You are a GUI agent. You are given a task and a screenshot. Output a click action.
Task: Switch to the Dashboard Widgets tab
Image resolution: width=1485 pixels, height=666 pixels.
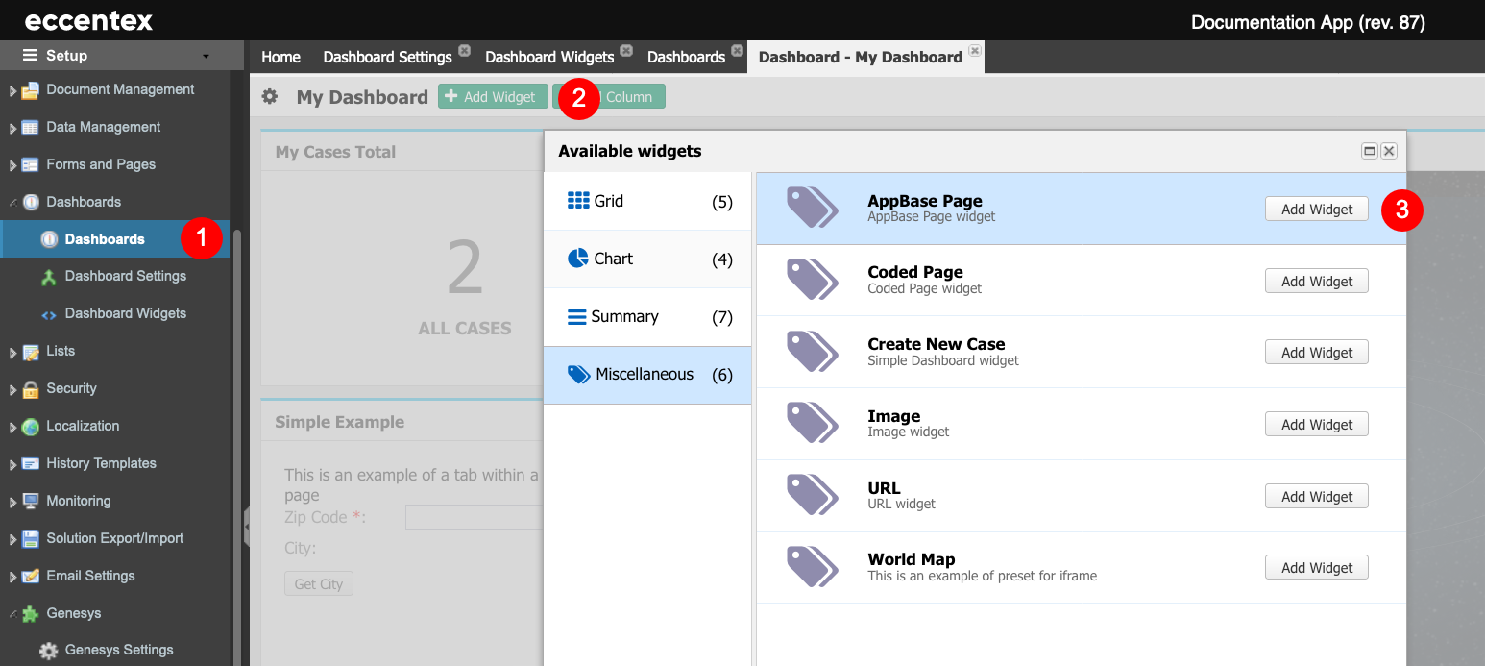click(x=549, y=57)
